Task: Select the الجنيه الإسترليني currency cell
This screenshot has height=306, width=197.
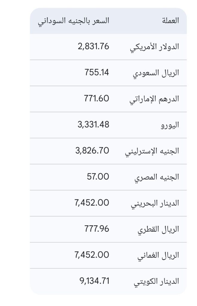Action: click(x=152, y=151)
